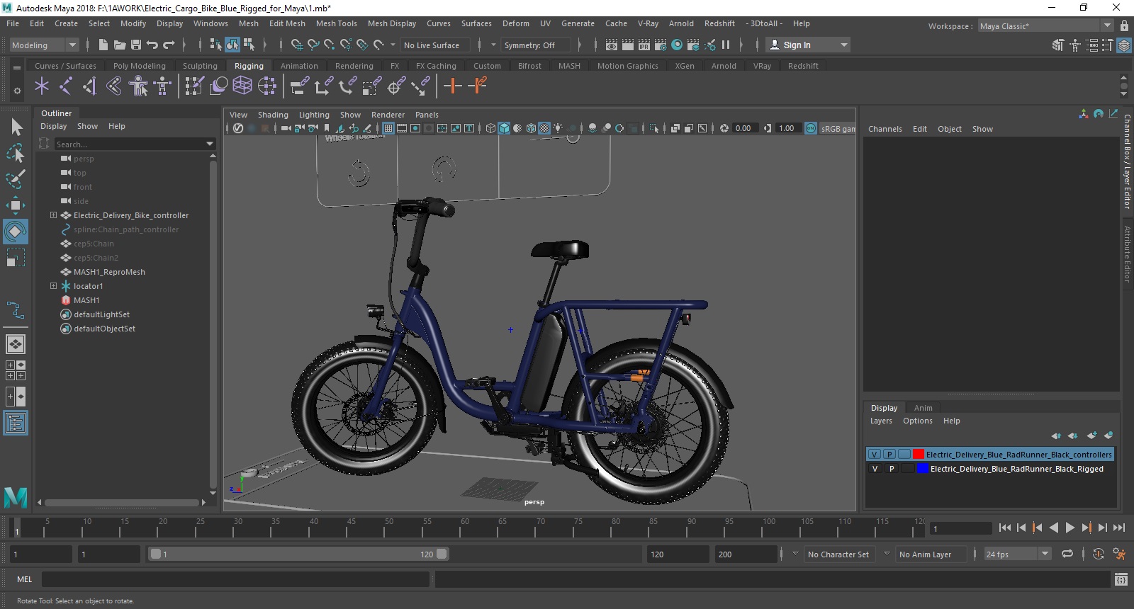Toggle visibility V of Black_Rigged layer
Screen dimensions: 1134x609
coord(875,469)
